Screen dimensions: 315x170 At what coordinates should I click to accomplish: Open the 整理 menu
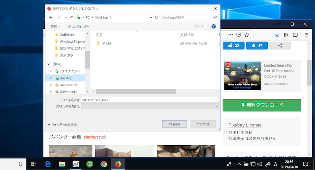[55, 26]
